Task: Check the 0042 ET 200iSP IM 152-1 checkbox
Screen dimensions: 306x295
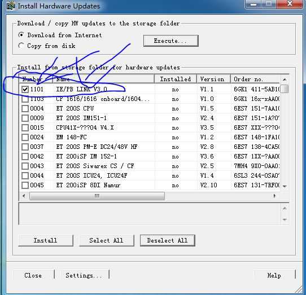Action: coord(25,156)
